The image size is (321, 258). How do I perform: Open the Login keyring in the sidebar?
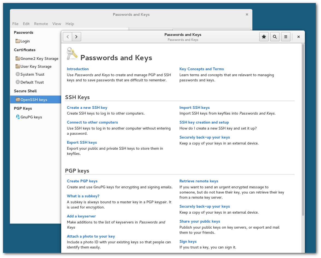(x=25, y=41)
